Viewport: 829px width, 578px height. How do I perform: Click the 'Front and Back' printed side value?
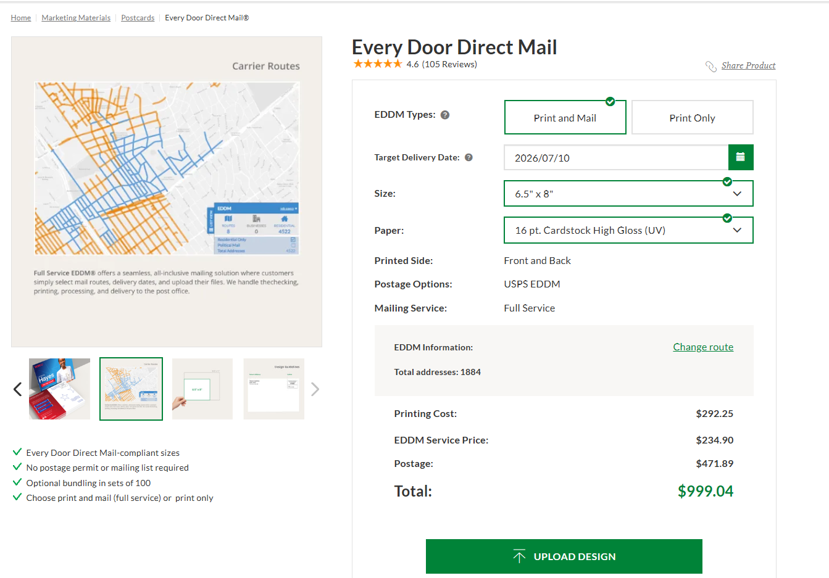coord(538,260)
